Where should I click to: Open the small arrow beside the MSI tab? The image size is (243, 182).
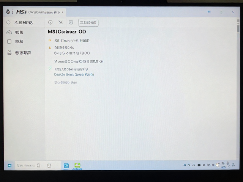point(62,12)
